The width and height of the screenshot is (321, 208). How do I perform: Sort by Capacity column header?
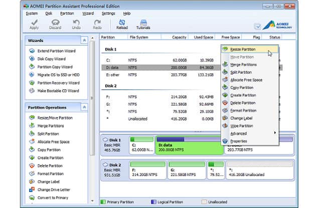(x=175, y=37)
